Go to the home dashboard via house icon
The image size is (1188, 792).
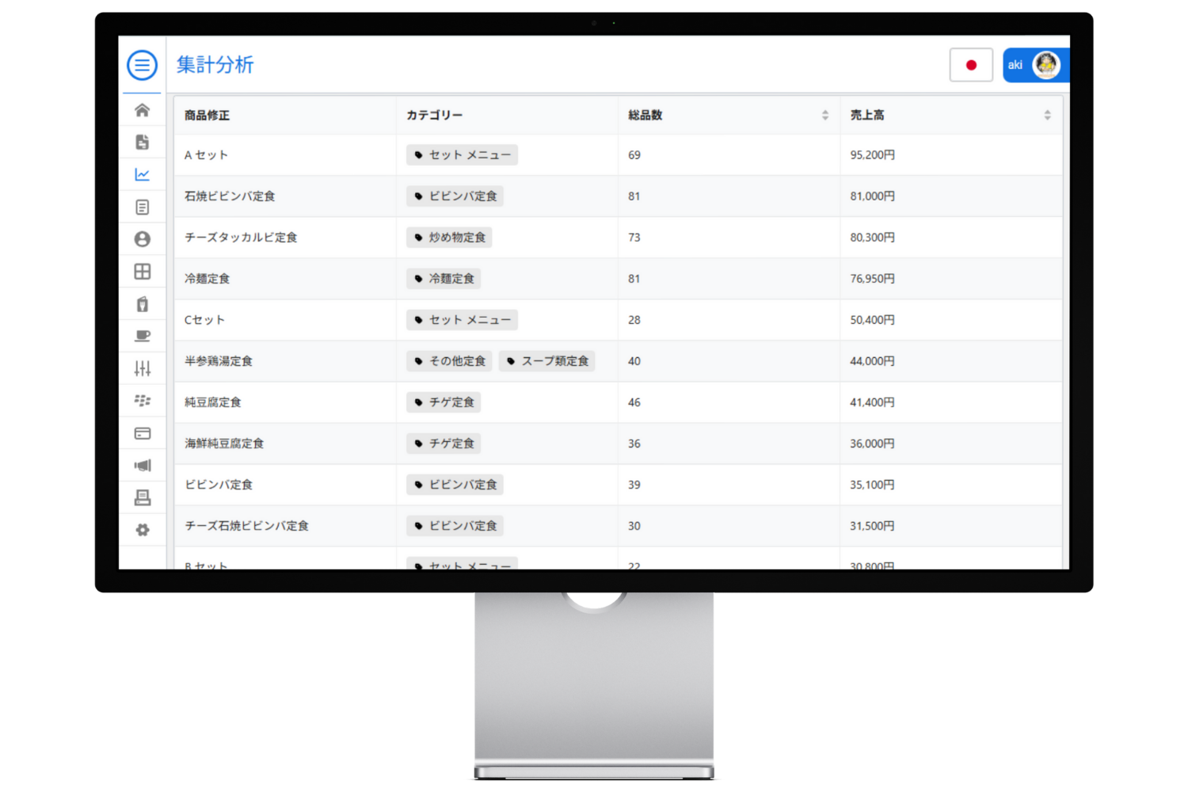click(x=143, y=110)
